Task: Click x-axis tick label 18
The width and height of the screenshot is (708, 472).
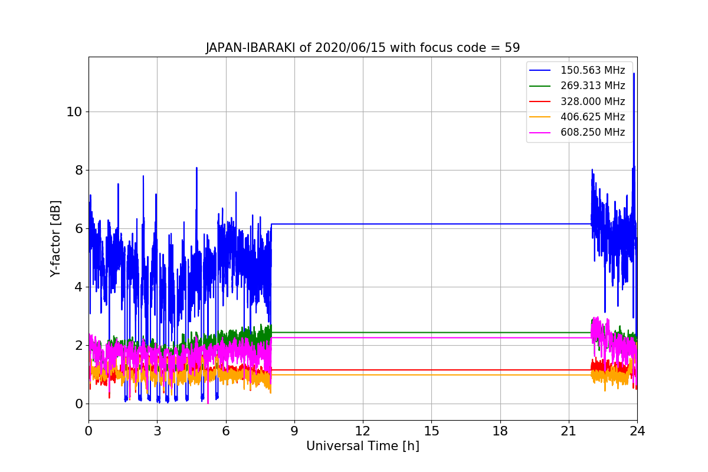Action: [x=500, y=431]
